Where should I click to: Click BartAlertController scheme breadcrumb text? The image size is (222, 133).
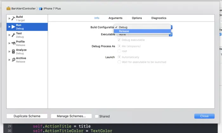23,9
